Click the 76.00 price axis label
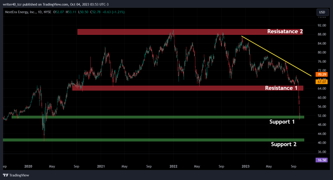The image size is (333, 180). tap(322, 61)
